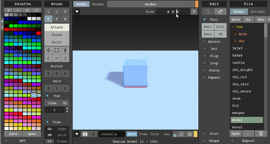Click the trash delete file icon
270x144 pixels.
click(x=261, y=133)
